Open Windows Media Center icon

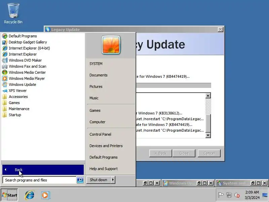click(x=5, y=72)
